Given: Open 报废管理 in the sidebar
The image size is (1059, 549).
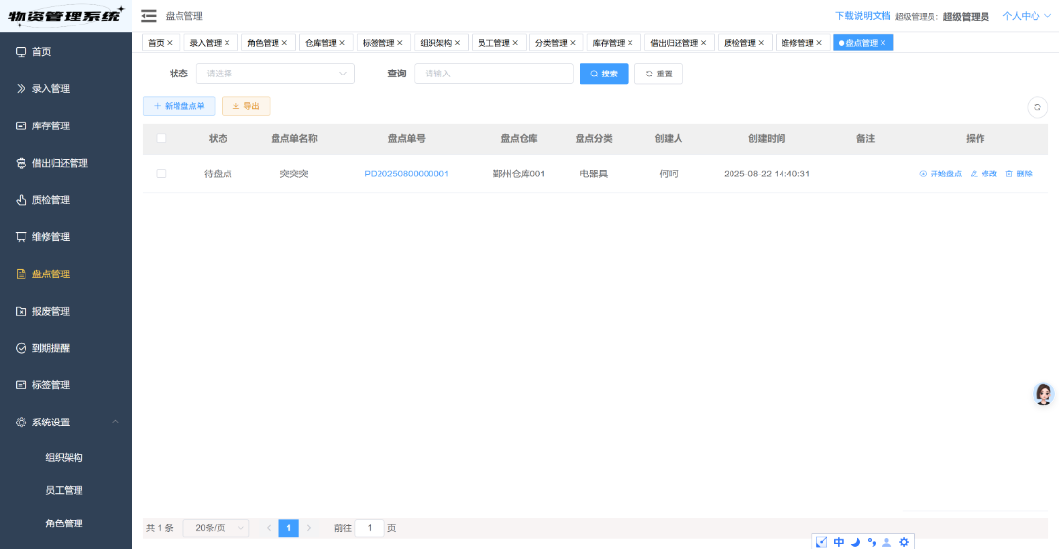Looking at the screenshot, I should (x=51, y=311).
